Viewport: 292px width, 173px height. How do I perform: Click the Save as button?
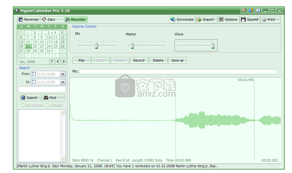[177, 61]
